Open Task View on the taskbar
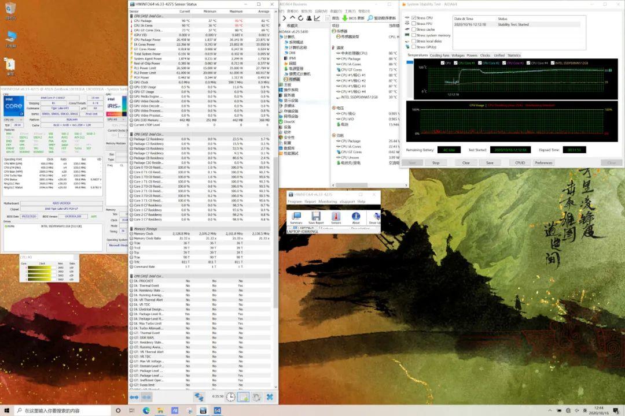This screenshot has height=416, width=625. (132, 410)
